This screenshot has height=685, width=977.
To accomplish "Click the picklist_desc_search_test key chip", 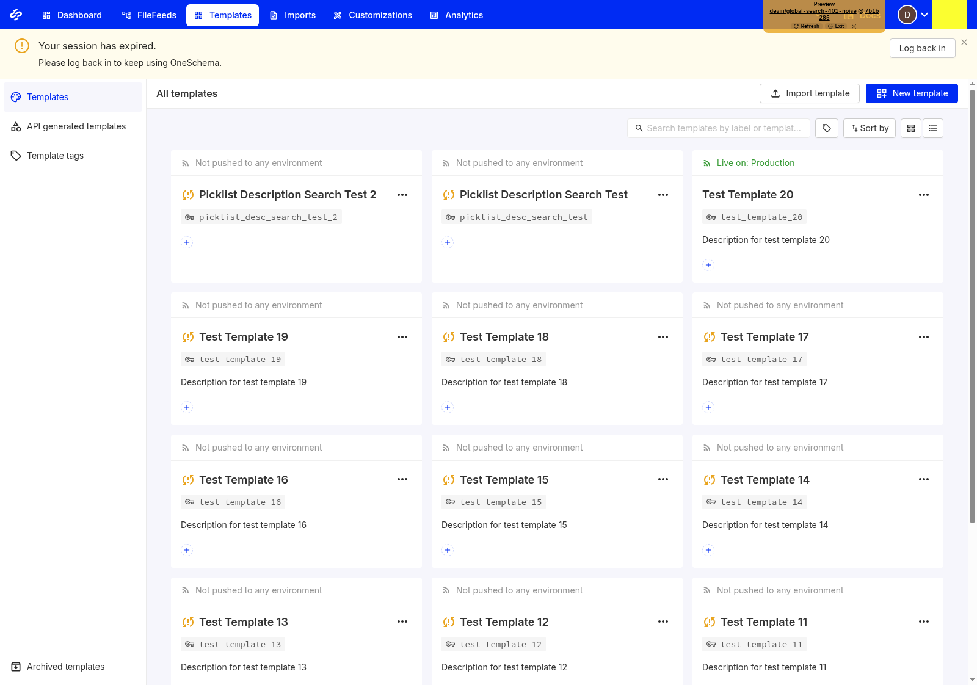I will tap(517, 217).
